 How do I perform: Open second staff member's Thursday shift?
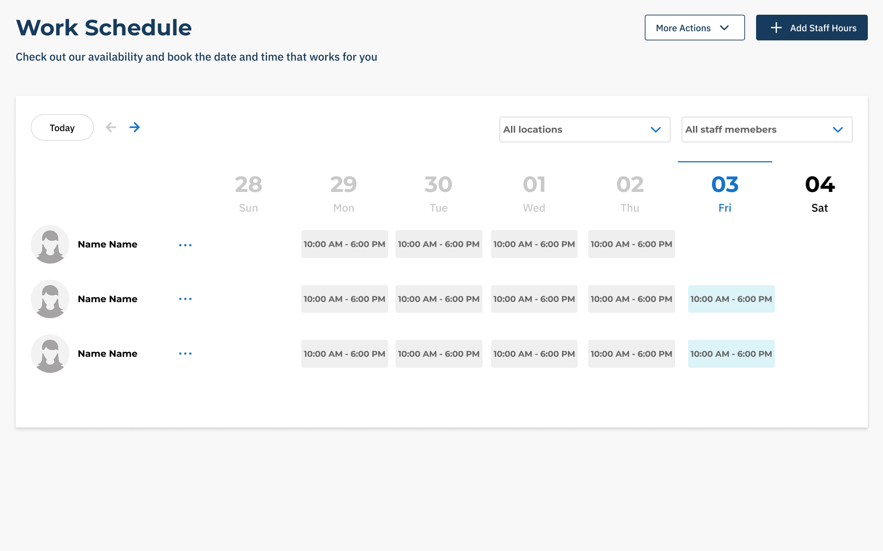pyautogui.click(x=631, y=299)
